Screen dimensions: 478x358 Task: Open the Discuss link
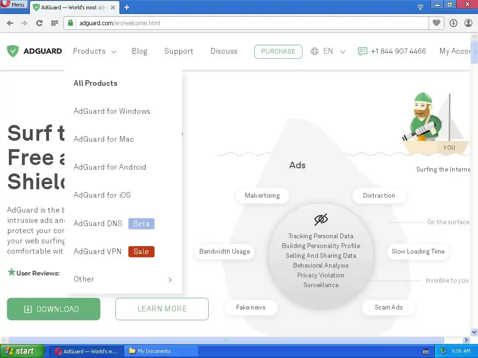click(224, 51)
